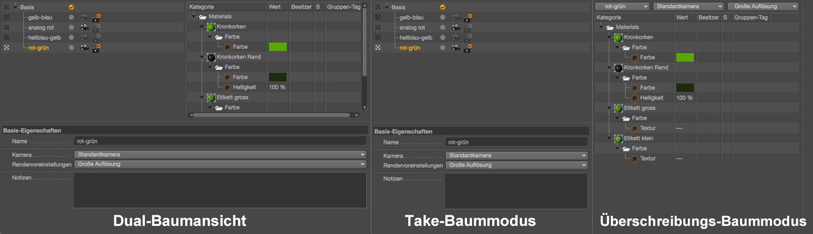Collapse Materials folder in Überschreibungs-Baummodus tree
Screen dimensions: 813x234
pyautogui.click(x=602, y=27)
